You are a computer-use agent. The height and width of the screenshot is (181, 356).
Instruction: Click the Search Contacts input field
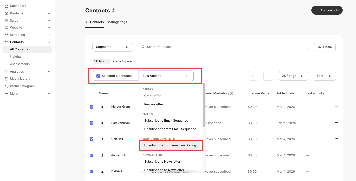223,47
